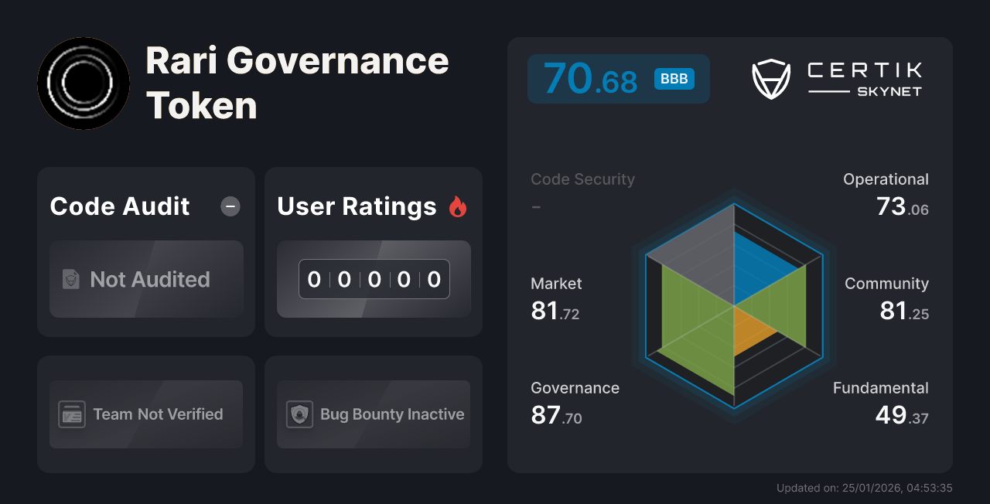Click the Rari Governance Token logo
Image resolution: width=990 pixels, height=504 pixels.
[83, 83]
